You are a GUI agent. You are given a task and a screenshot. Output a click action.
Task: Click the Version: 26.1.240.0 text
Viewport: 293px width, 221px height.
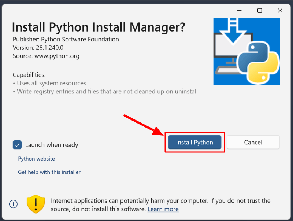click(x=38, y=48)
